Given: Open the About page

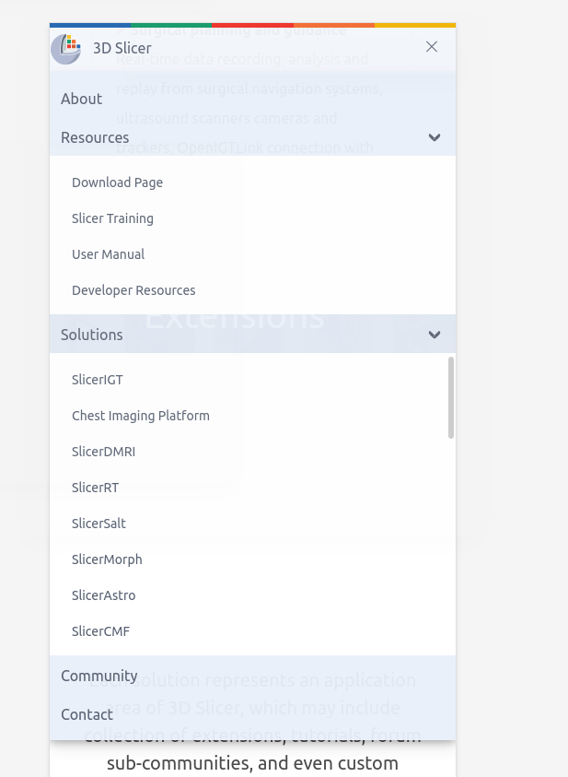Looking at the screenshot, I should tap(81, 99).
